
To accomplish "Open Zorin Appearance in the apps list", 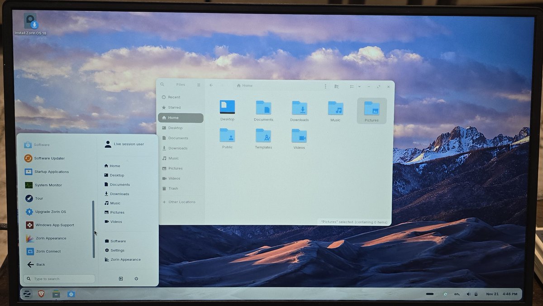I will point(46,238).
